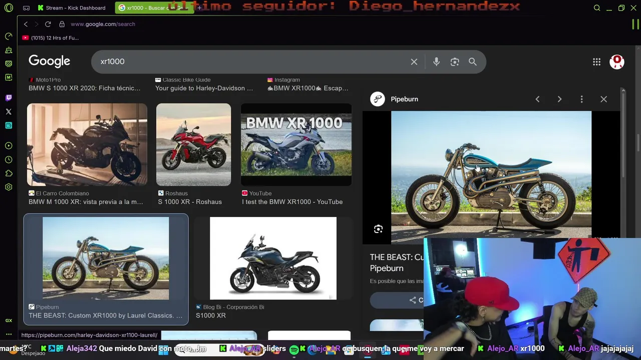Viewport: 641px width, 360px height.
Task: Open the striped panel icon in sidebar
Action: [9, 63]
